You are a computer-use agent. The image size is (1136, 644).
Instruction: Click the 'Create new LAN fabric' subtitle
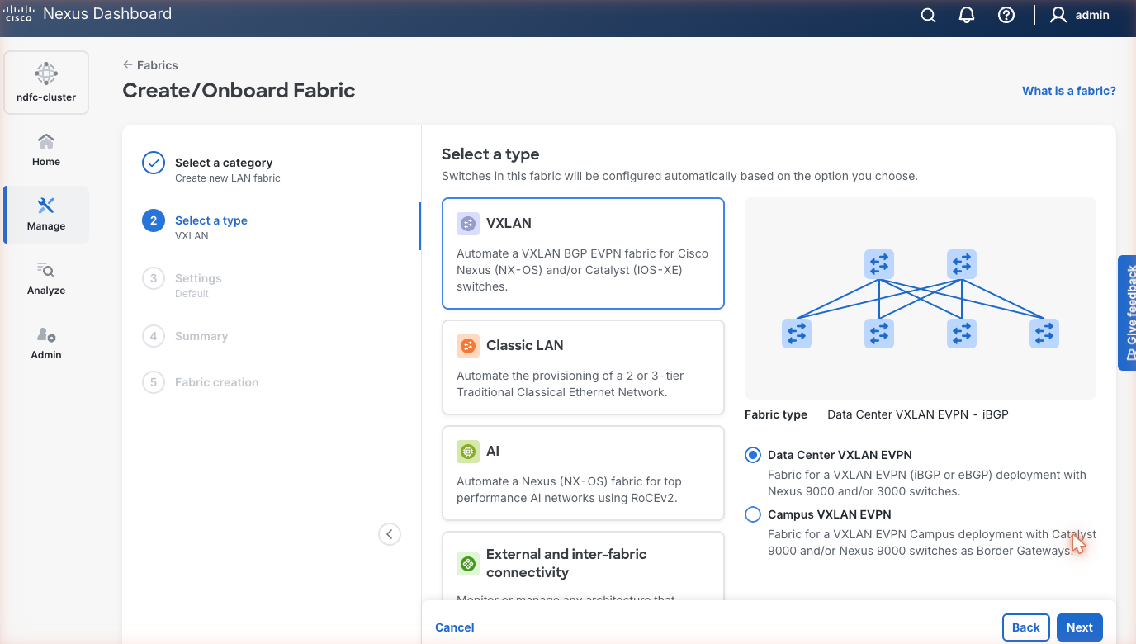pos(228,178)
